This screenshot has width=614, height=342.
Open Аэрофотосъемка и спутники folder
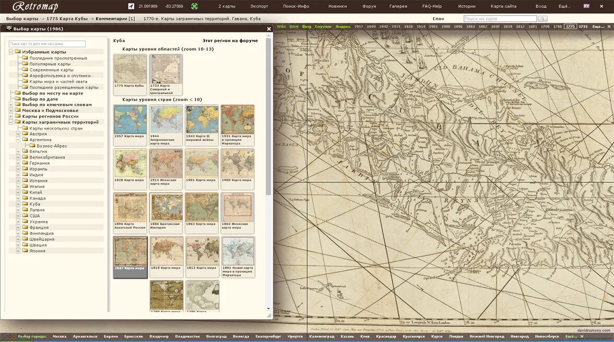pyautogui.click(x=60, y=76)
